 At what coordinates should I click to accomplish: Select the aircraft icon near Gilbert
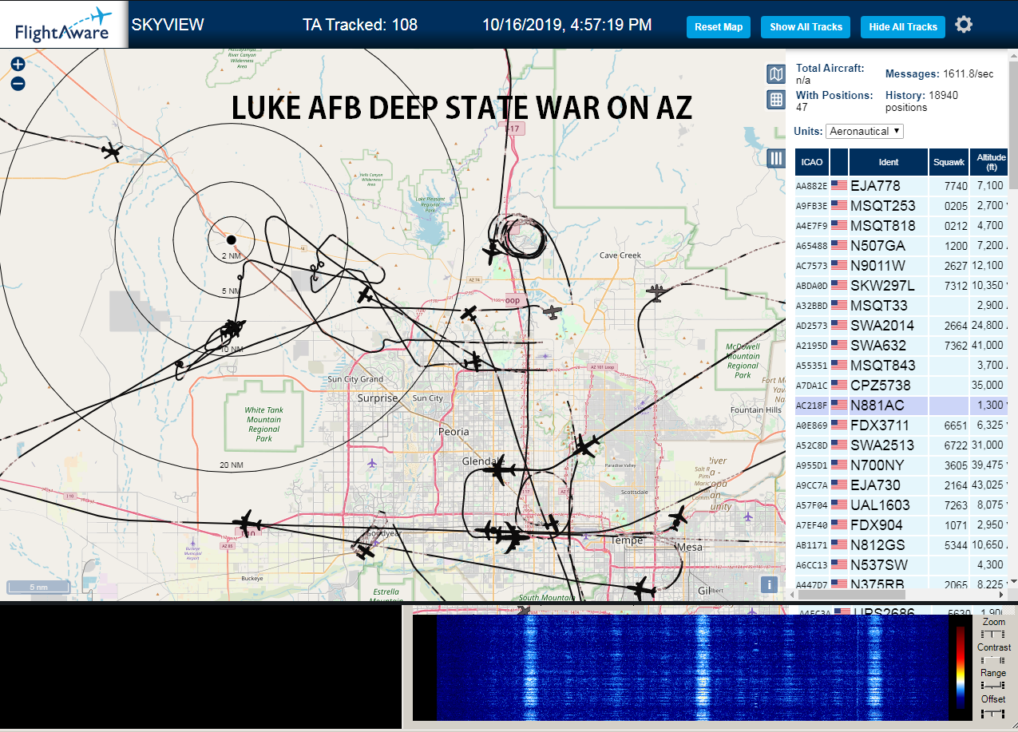pos(641,590)
